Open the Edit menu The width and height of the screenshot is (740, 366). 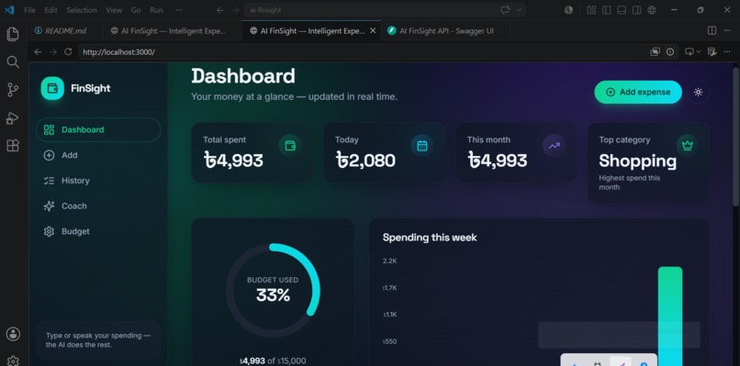point(50,10)
